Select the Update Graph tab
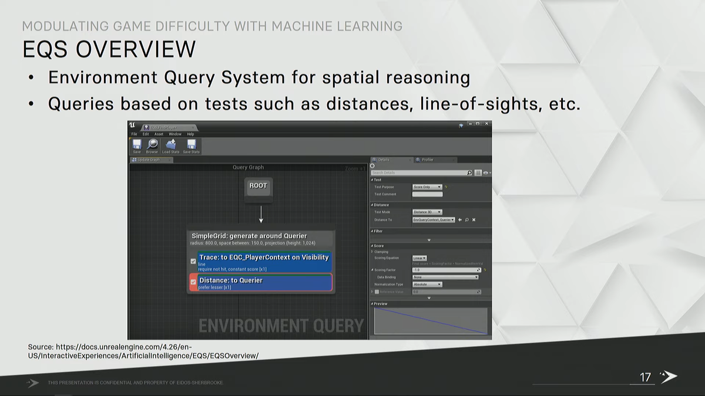Image resolution: width=705 pixels, height=396 pixels. 151,160
